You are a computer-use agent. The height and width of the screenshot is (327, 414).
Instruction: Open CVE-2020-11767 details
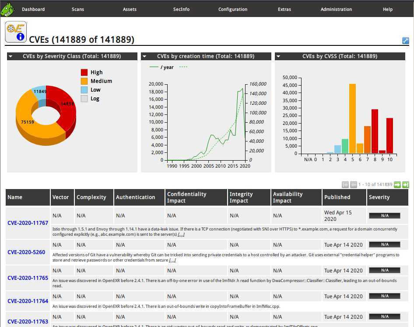pyautogui.click(x=28, y=223)
